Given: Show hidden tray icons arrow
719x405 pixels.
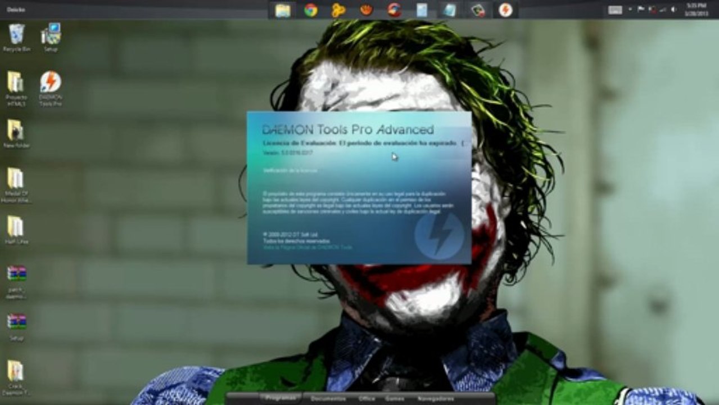Looking at the screenshot, I should click(x=630, y=9).
